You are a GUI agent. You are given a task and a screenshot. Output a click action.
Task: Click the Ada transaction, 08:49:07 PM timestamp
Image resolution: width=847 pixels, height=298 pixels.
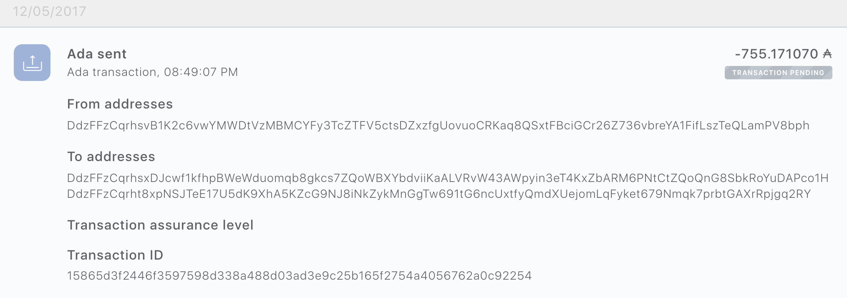point(152,72)
